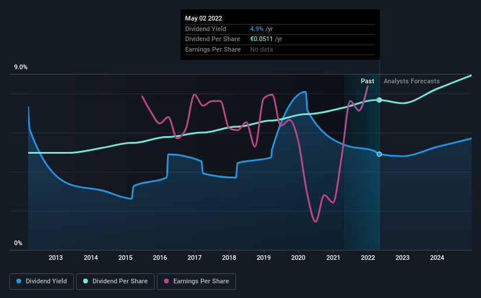Click the 2018 x-axis label

point(229,258)
